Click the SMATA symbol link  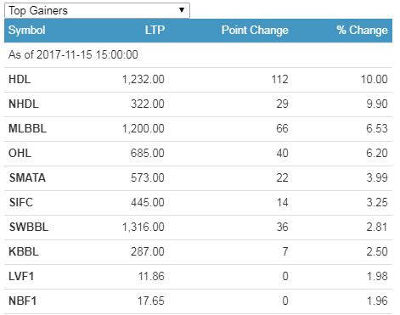click(27, 177)
